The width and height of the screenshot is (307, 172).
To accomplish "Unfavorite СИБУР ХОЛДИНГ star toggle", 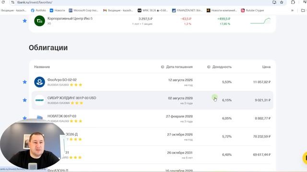I will [24, 100].
